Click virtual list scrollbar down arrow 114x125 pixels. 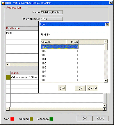[106, 80]
